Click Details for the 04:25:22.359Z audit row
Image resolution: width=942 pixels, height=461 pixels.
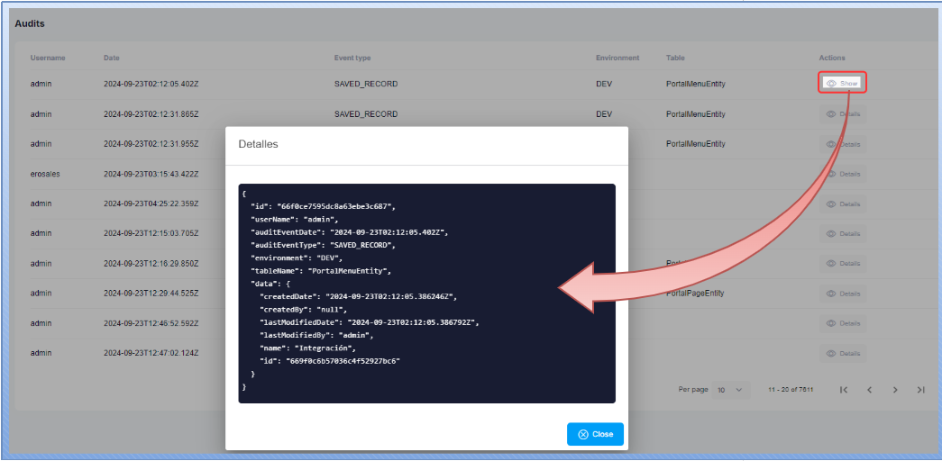[843, 203]
